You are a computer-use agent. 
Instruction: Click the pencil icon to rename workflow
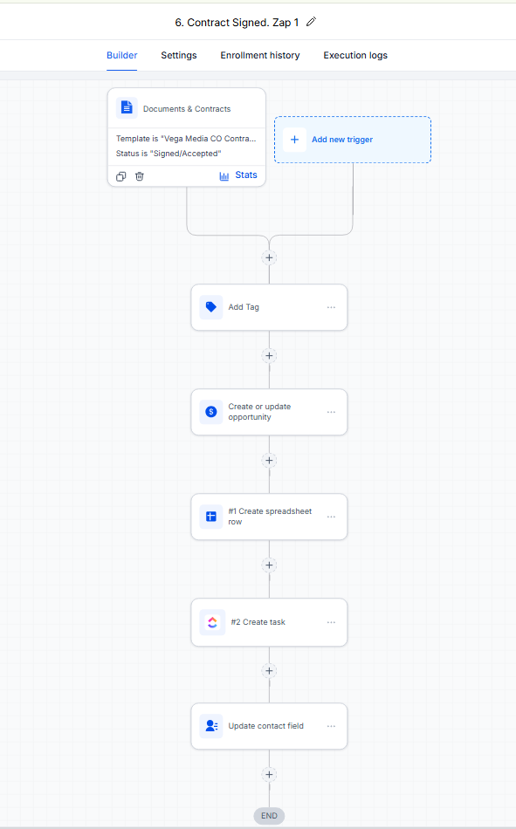[x=311, y=22]
